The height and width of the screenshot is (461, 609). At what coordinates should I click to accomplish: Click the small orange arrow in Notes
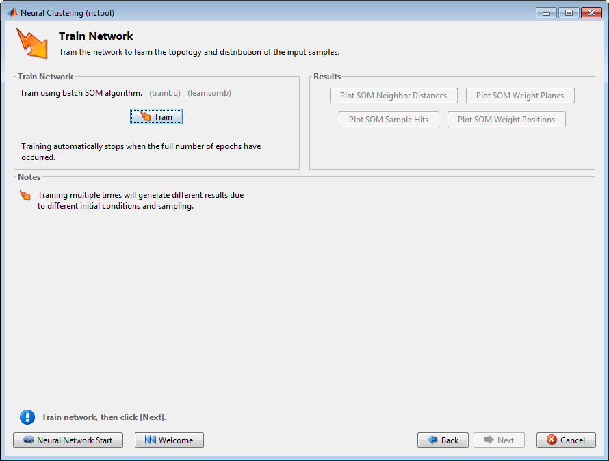pyautogui.click(x=25, y=196)
